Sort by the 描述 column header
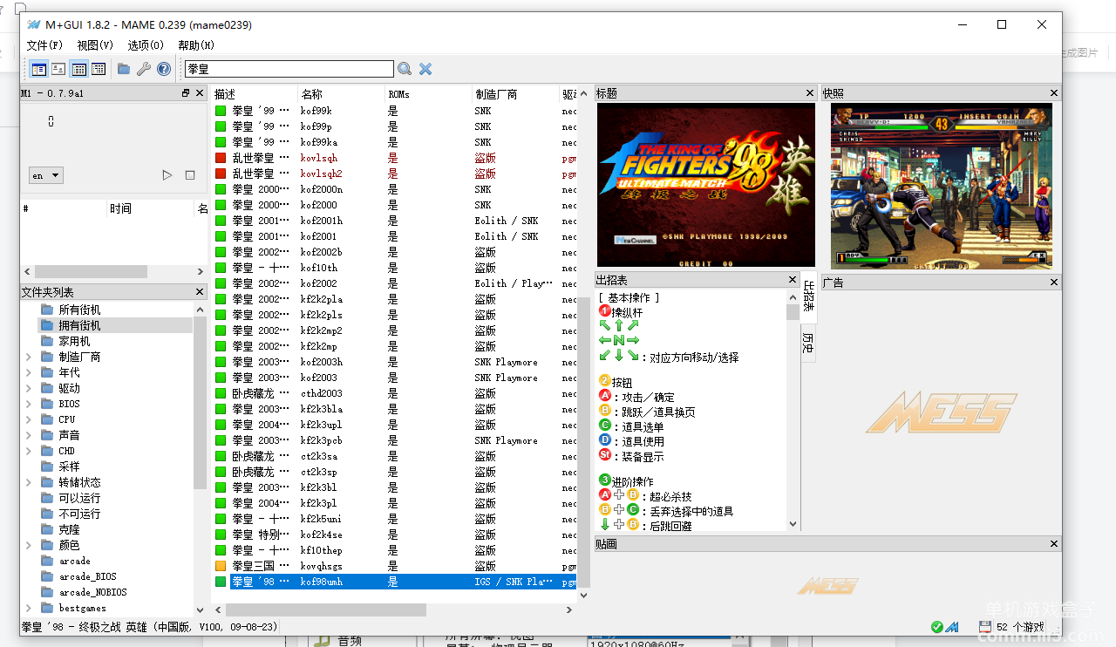This screenshot has width=1116, height=647. 255,93
